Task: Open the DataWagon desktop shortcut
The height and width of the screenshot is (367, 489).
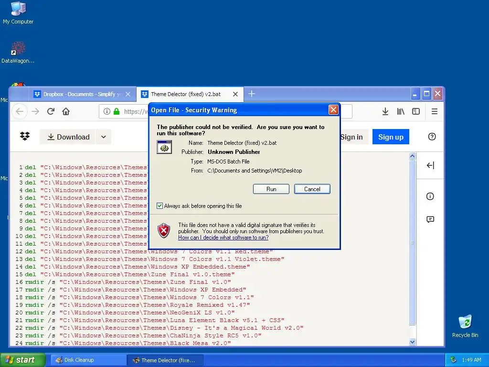Action: coord(18,52)
